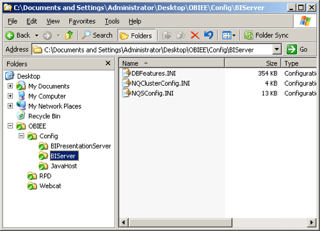This screenshot has width=320, height=231.
Task: Click the Copy To toolbar icon
Action: 181,35
